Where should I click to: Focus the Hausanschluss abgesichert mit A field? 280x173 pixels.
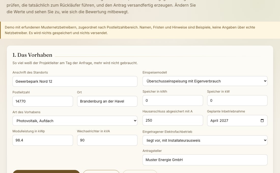pos(173,120)
